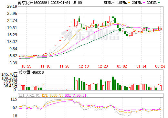Click the RSI_A:62.91 indicator label
Screen dimensions: 168x118
coord(29,95)
